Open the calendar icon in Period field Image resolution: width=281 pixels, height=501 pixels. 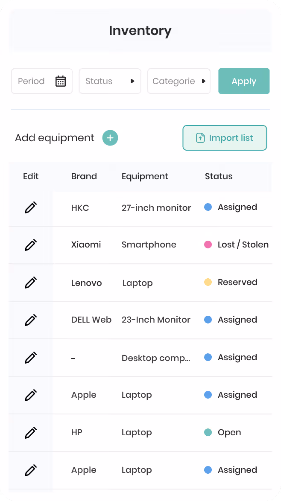(60, 81)
